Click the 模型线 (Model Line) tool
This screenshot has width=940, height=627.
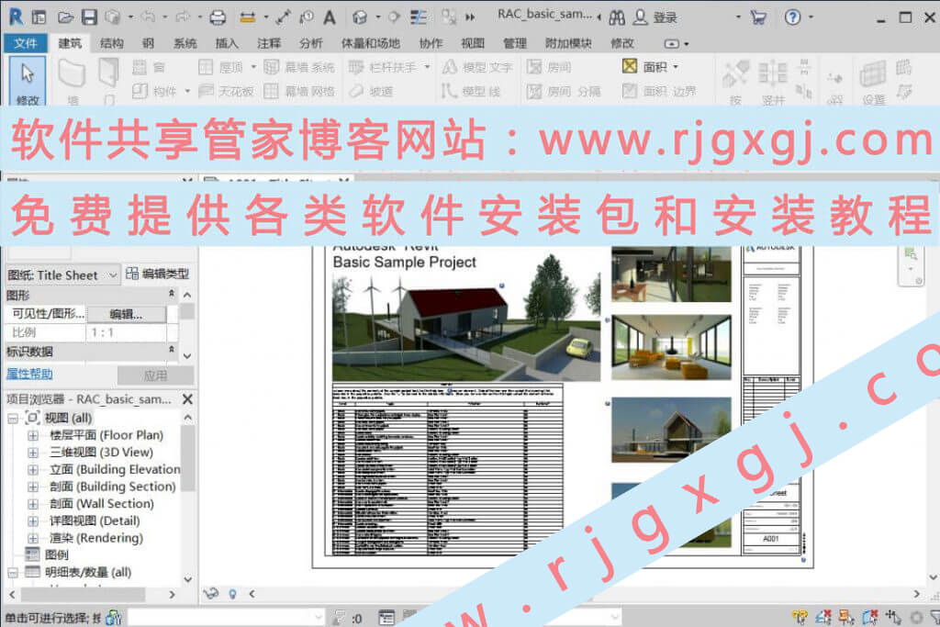471,91
